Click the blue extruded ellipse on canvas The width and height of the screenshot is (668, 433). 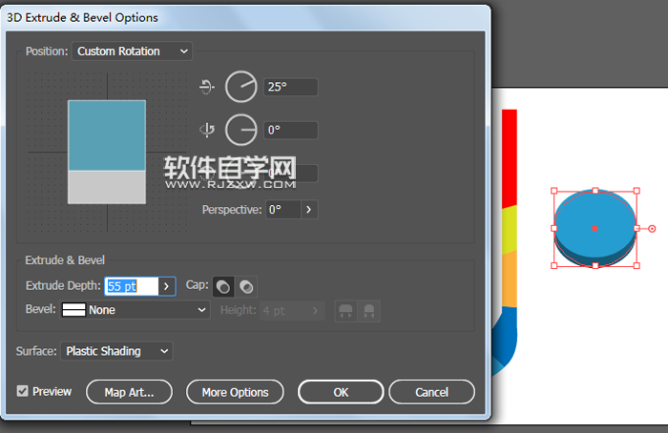[x=595, y=228]
